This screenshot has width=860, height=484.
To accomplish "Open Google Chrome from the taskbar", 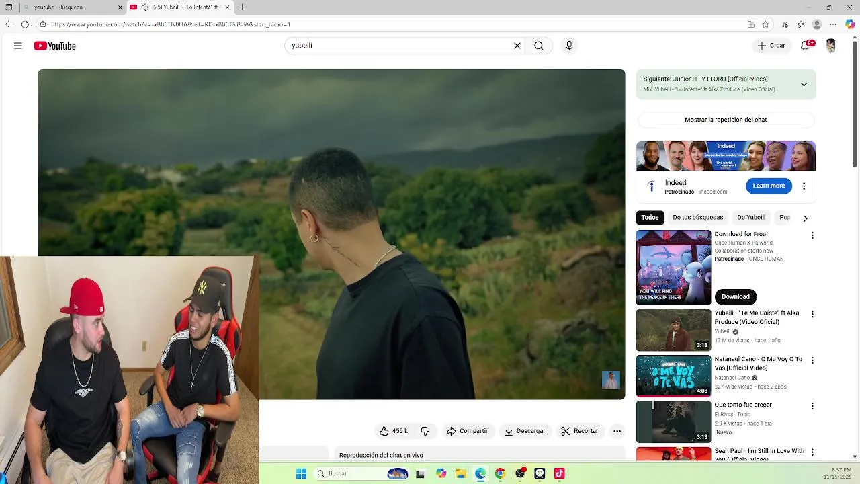I will (x=500, y=473).
